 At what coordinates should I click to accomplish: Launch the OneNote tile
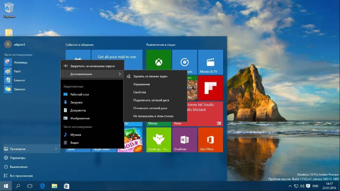click(x=185, y=139)
